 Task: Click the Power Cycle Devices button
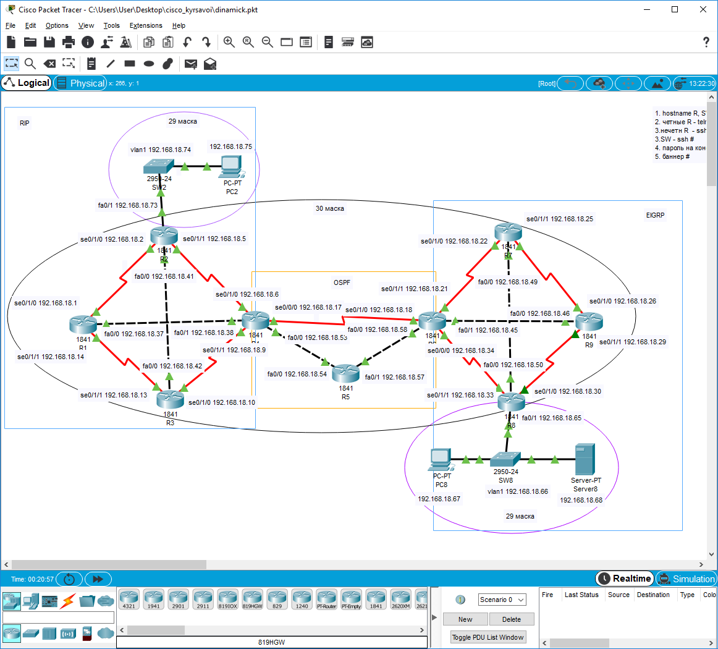(x=69, y=579)
